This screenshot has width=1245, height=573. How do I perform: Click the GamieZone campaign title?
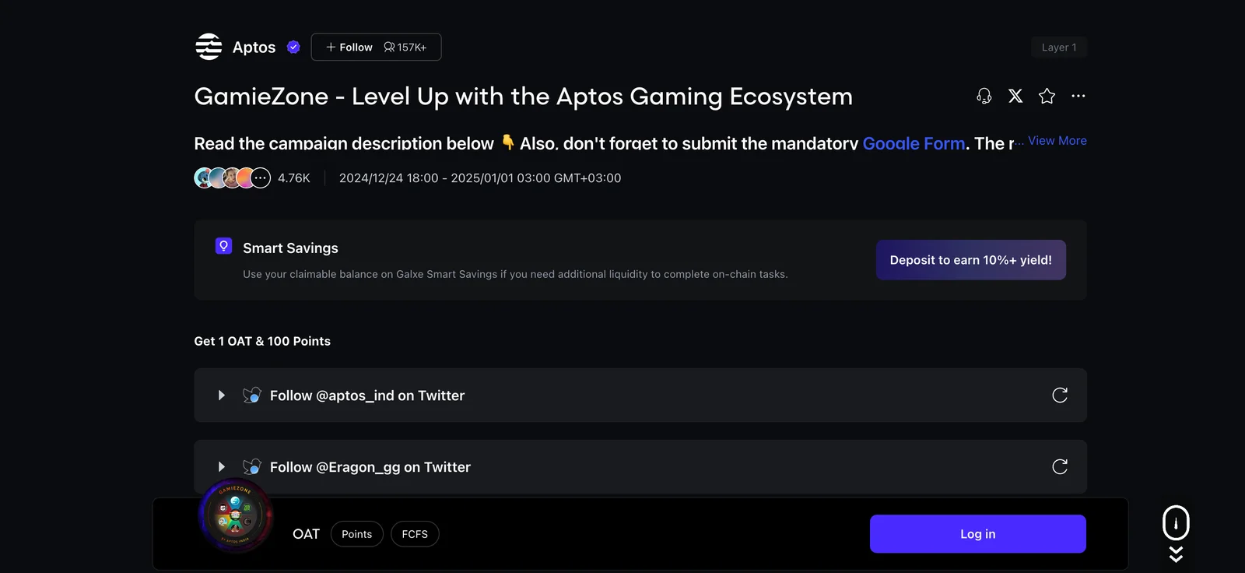[x=524, y=97]
